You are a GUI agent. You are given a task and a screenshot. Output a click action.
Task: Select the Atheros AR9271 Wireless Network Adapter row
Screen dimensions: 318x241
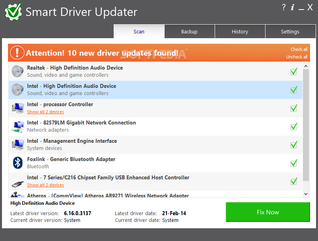coord(155,194)
